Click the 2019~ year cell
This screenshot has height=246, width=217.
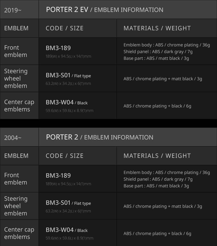(13, 10)
